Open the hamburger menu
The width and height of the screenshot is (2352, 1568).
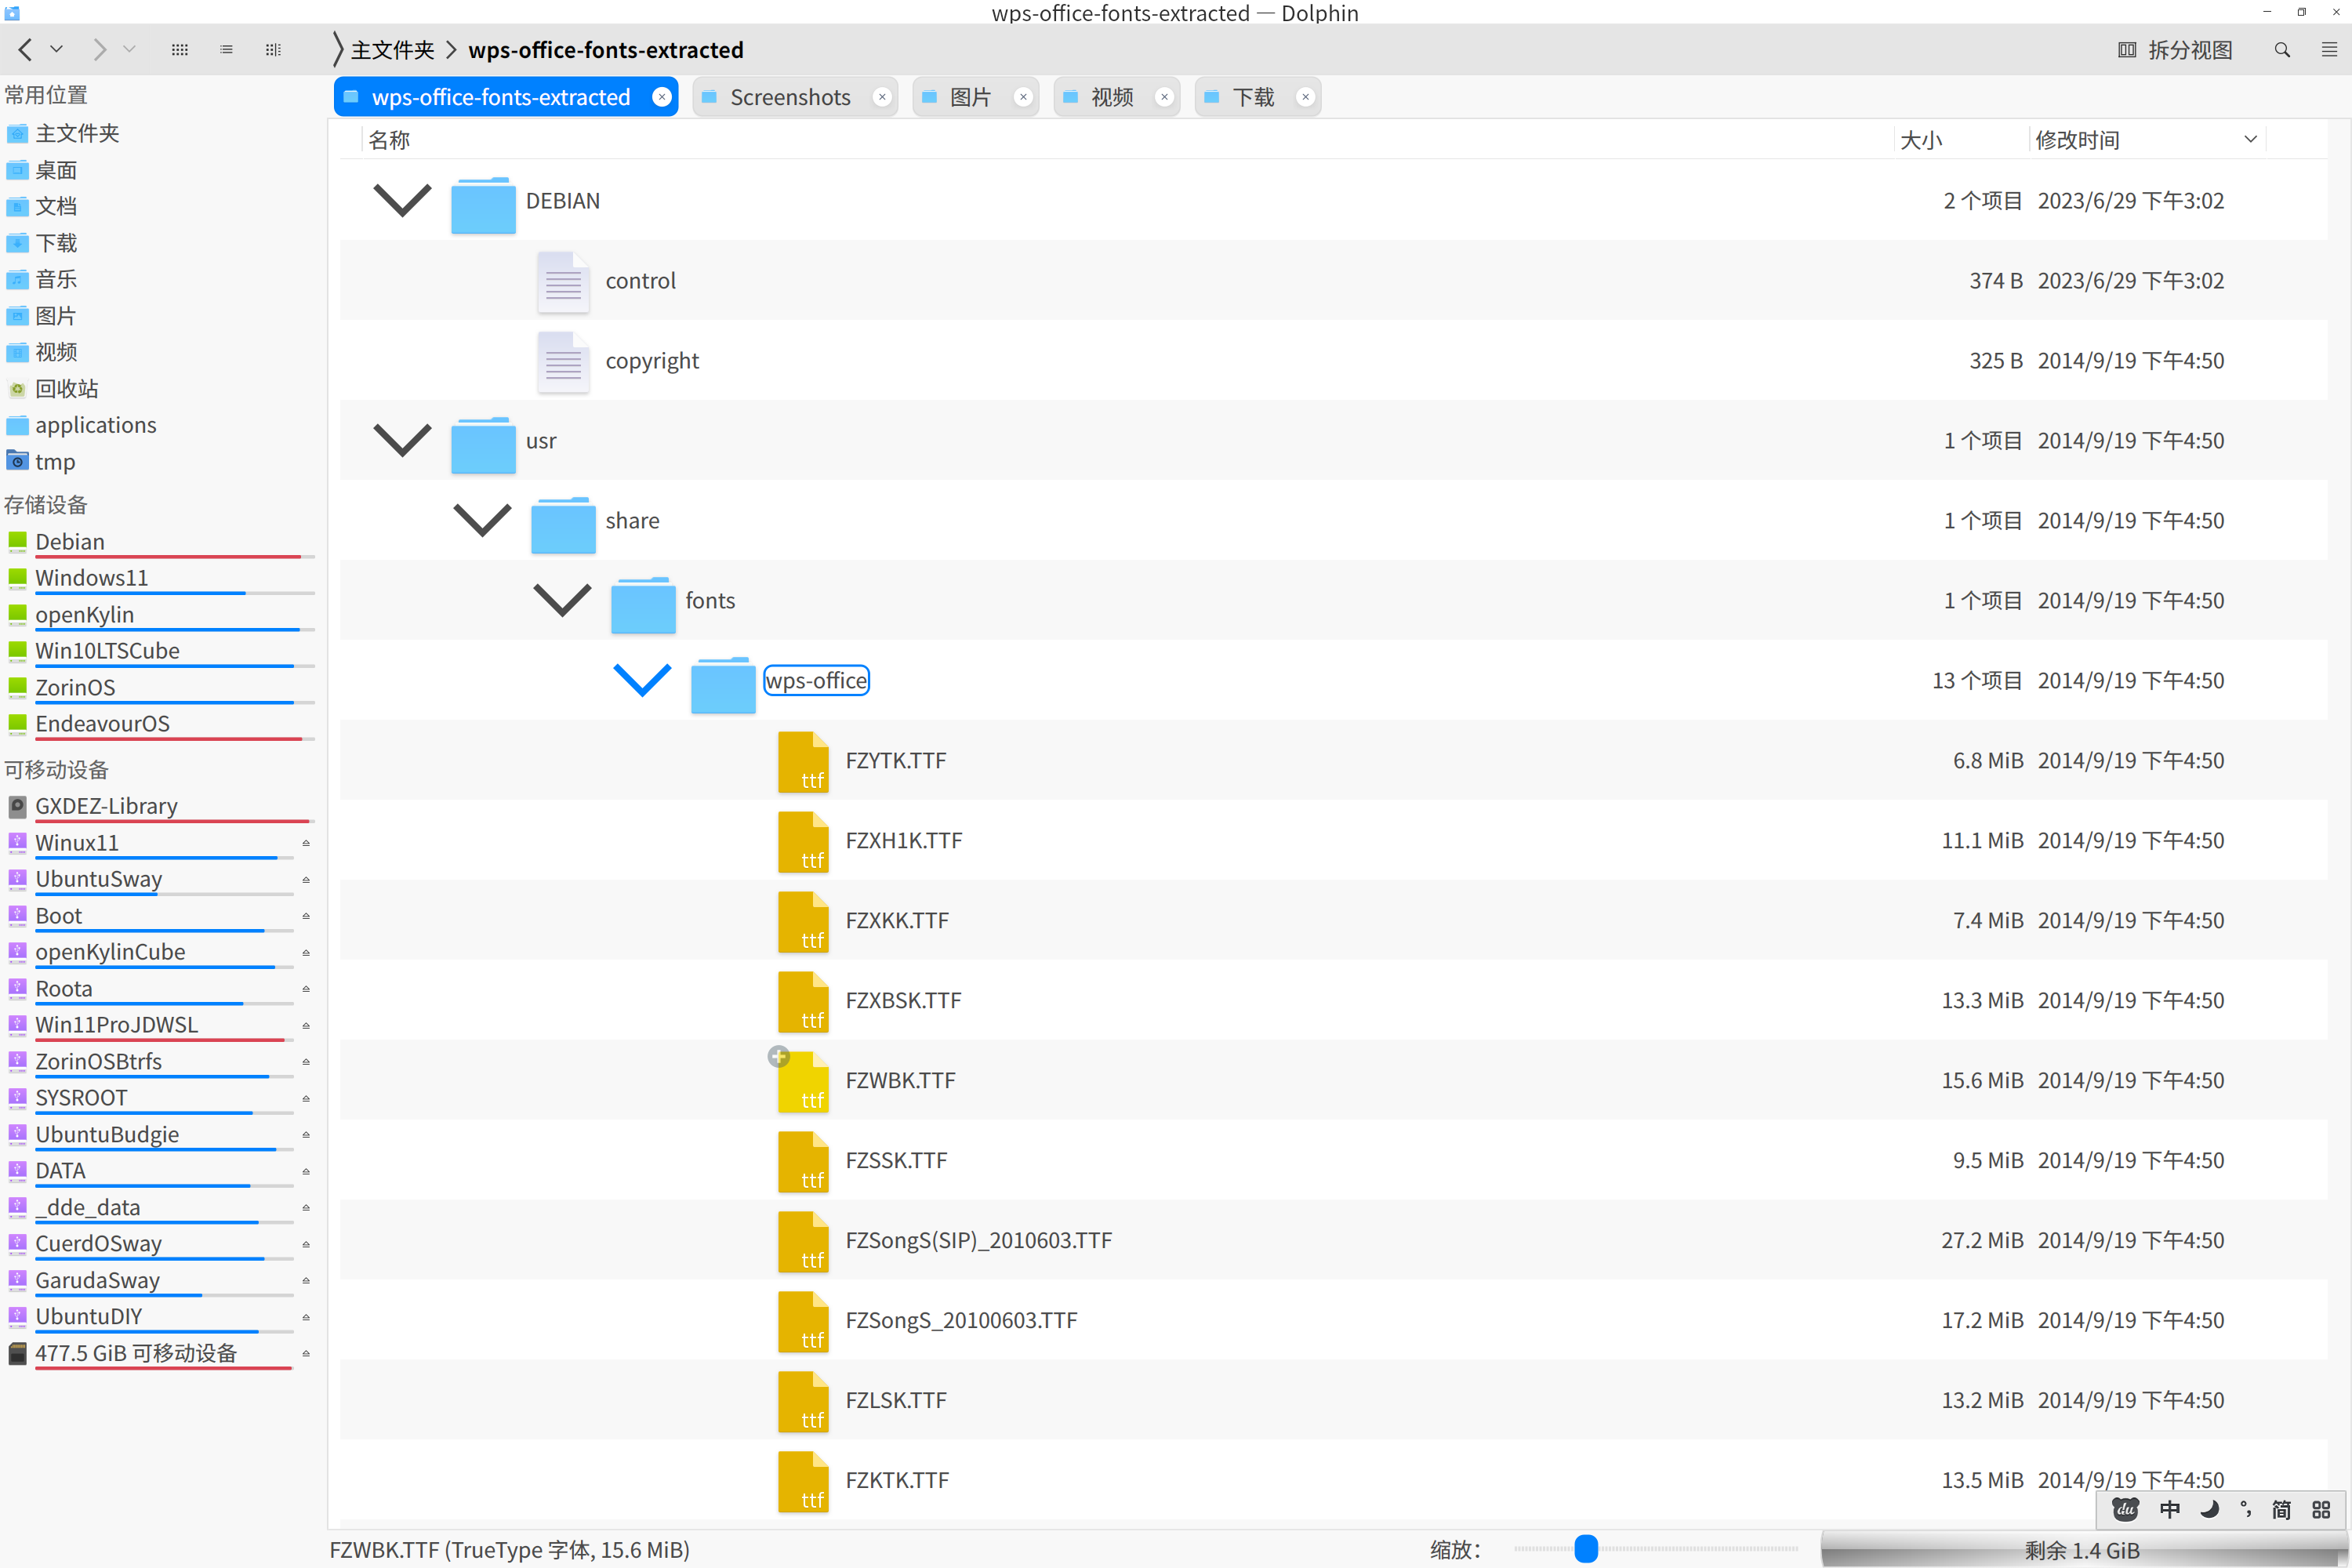click(x=2329, y=49)
